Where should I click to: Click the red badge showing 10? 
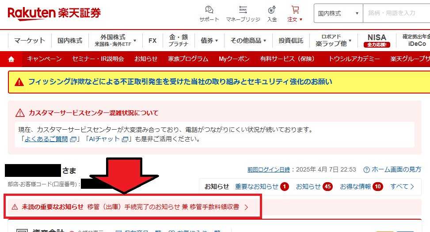pos(378,187)
